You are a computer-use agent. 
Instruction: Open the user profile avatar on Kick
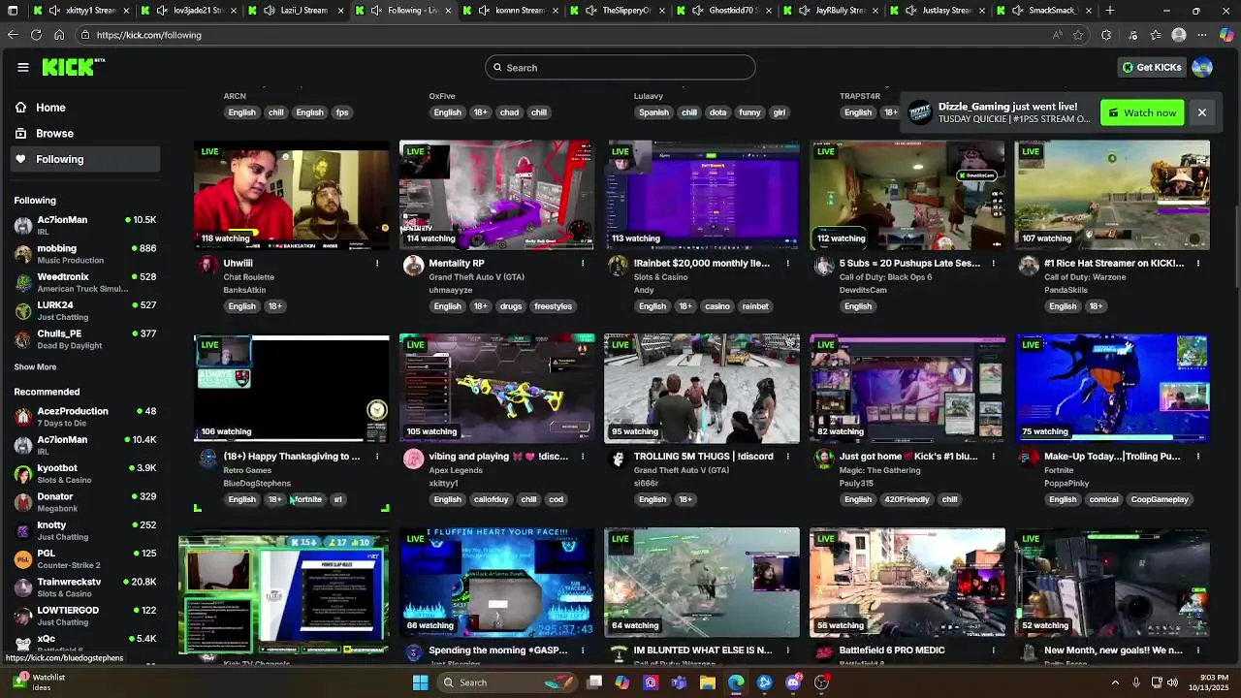click(x=1202, y=67)
